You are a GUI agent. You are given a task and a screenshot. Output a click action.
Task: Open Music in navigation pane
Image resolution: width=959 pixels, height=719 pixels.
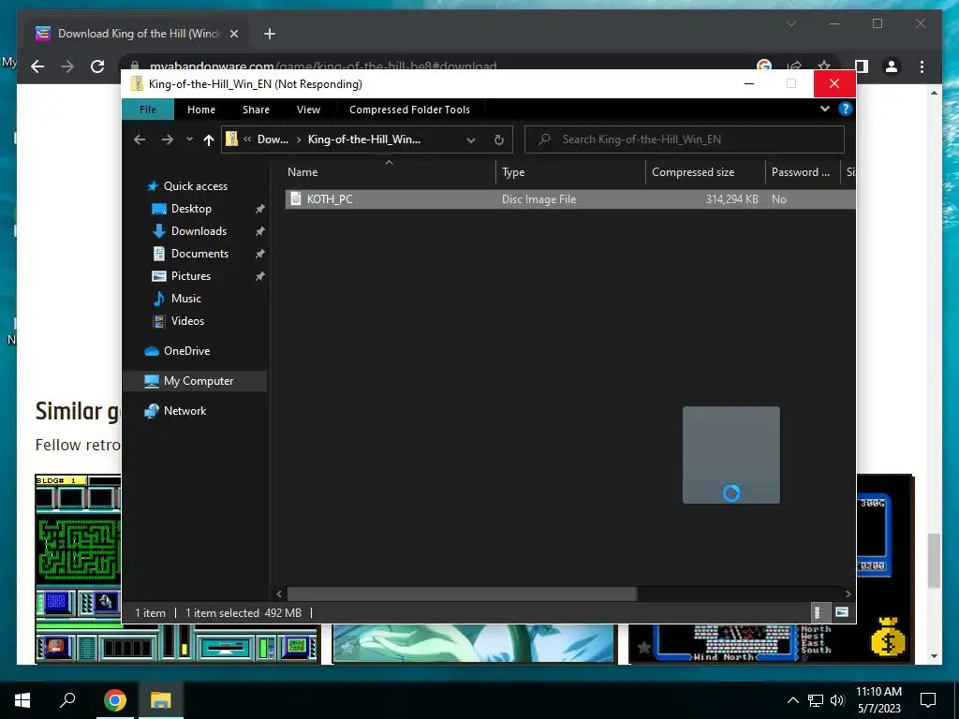pyautogui.click(x=186, y=299)
